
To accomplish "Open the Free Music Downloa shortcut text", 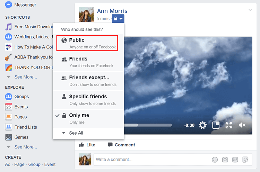I will tap(34, 27).
